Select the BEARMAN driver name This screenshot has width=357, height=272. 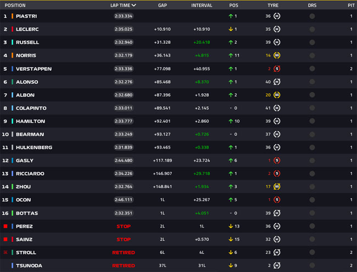coord(30,134)
